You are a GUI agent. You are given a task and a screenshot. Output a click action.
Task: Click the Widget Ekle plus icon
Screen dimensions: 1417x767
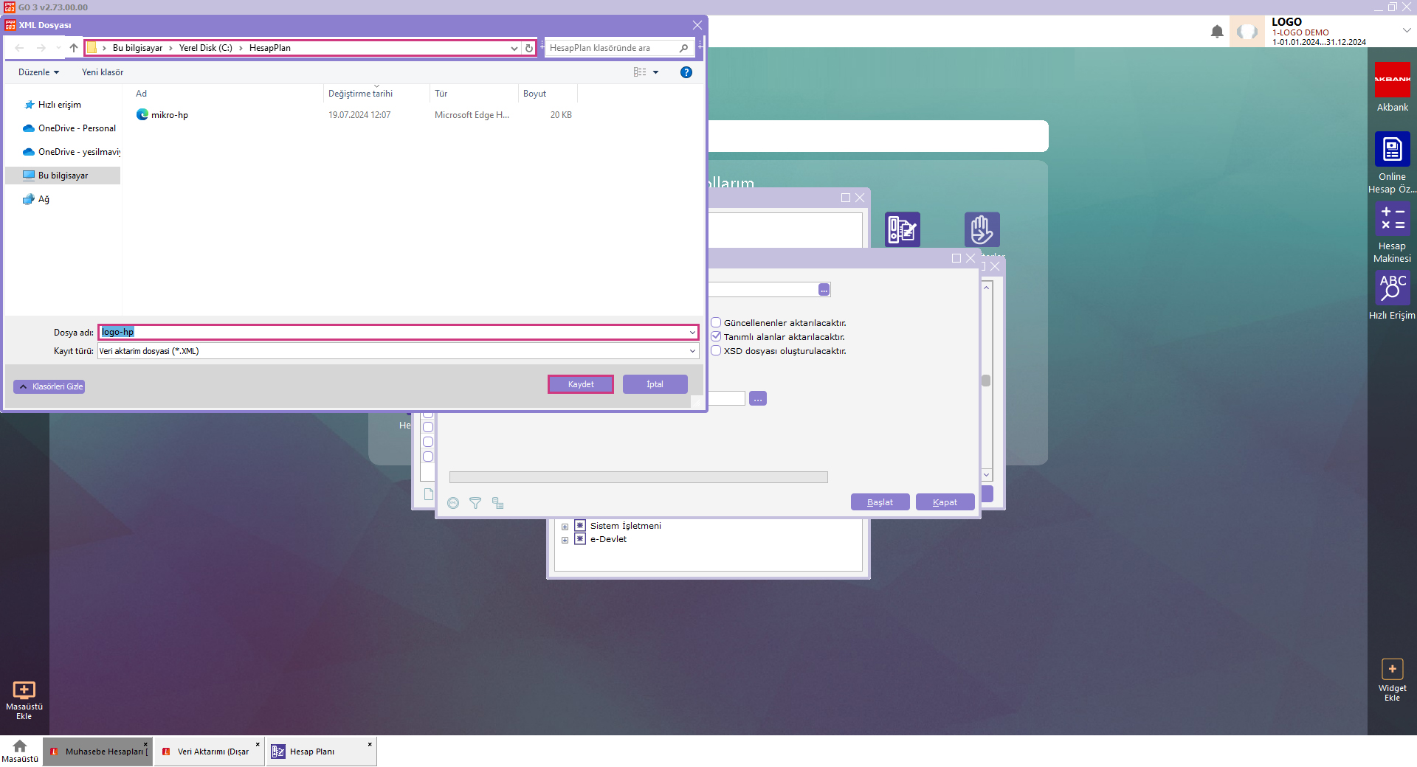[1392, 669]
